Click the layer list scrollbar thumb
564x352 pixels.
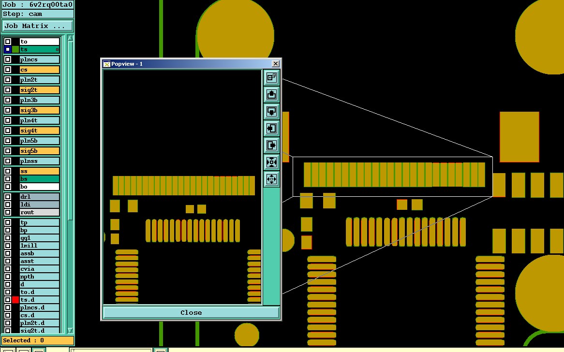click(70, 131)
